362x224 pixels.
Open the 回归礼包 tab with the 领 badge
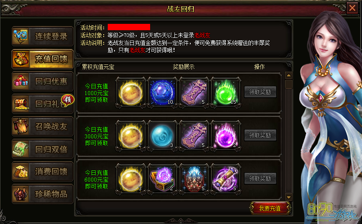[x=43, y=104]
